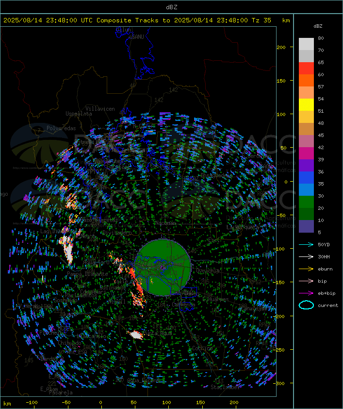The width and height of the screenshot is (343, 409).
Task: Click the Cochico place label
Action: (x=202, y=348)
